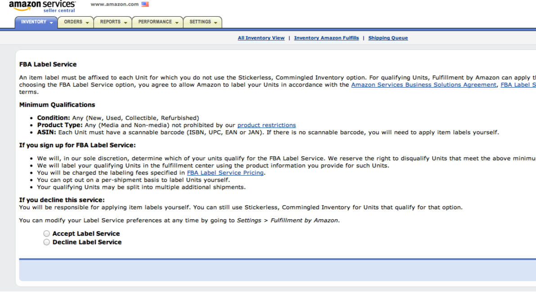Viewport: 536px width, 295px height.
Task: Open the Performance tab dropdown arrow
Action: [x=177, y=22]
